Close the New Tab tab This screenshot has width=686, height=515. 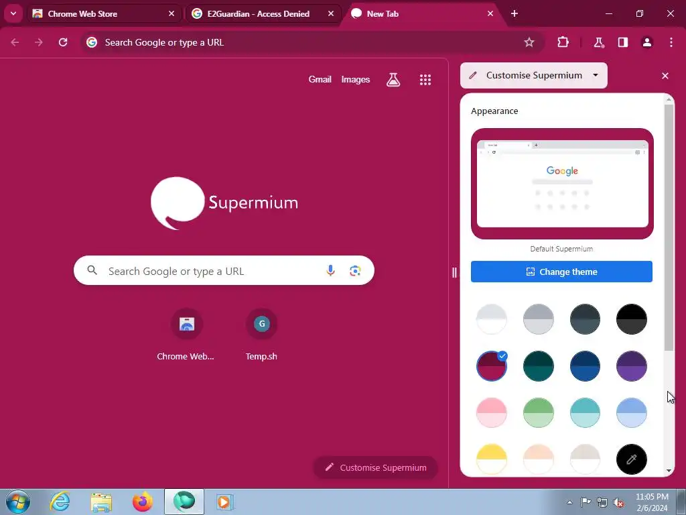point(490,13)
